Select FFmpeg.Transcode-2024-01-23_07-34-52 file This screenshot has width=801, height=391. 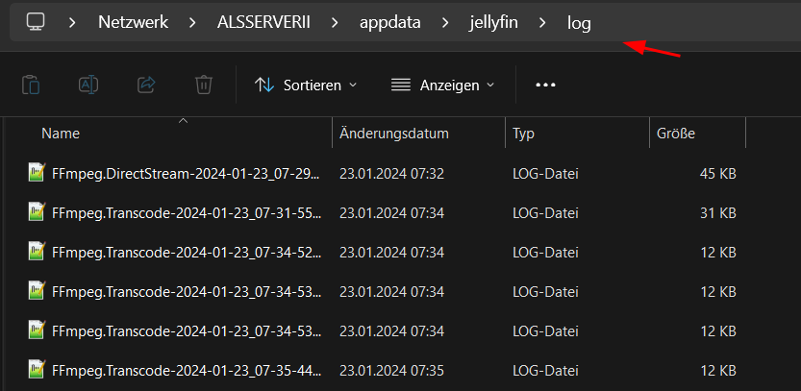point(187,252)
